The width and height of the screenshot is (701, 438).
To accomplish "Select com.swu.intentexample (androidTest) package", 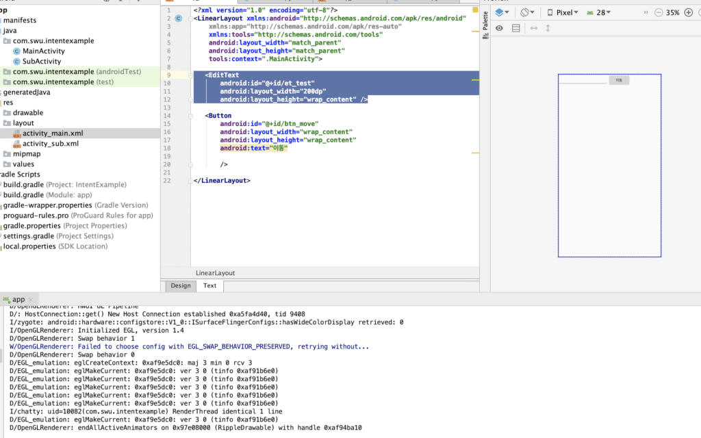I will pos(77,71).
